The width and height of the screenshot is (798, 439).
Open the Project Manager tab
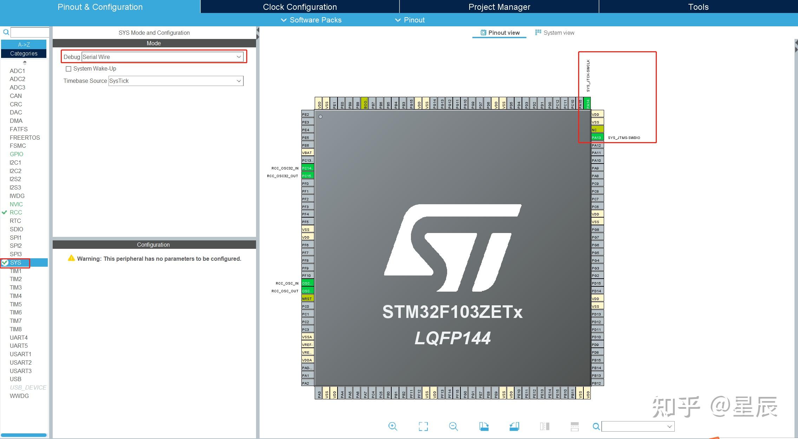(x=499, y=7)
